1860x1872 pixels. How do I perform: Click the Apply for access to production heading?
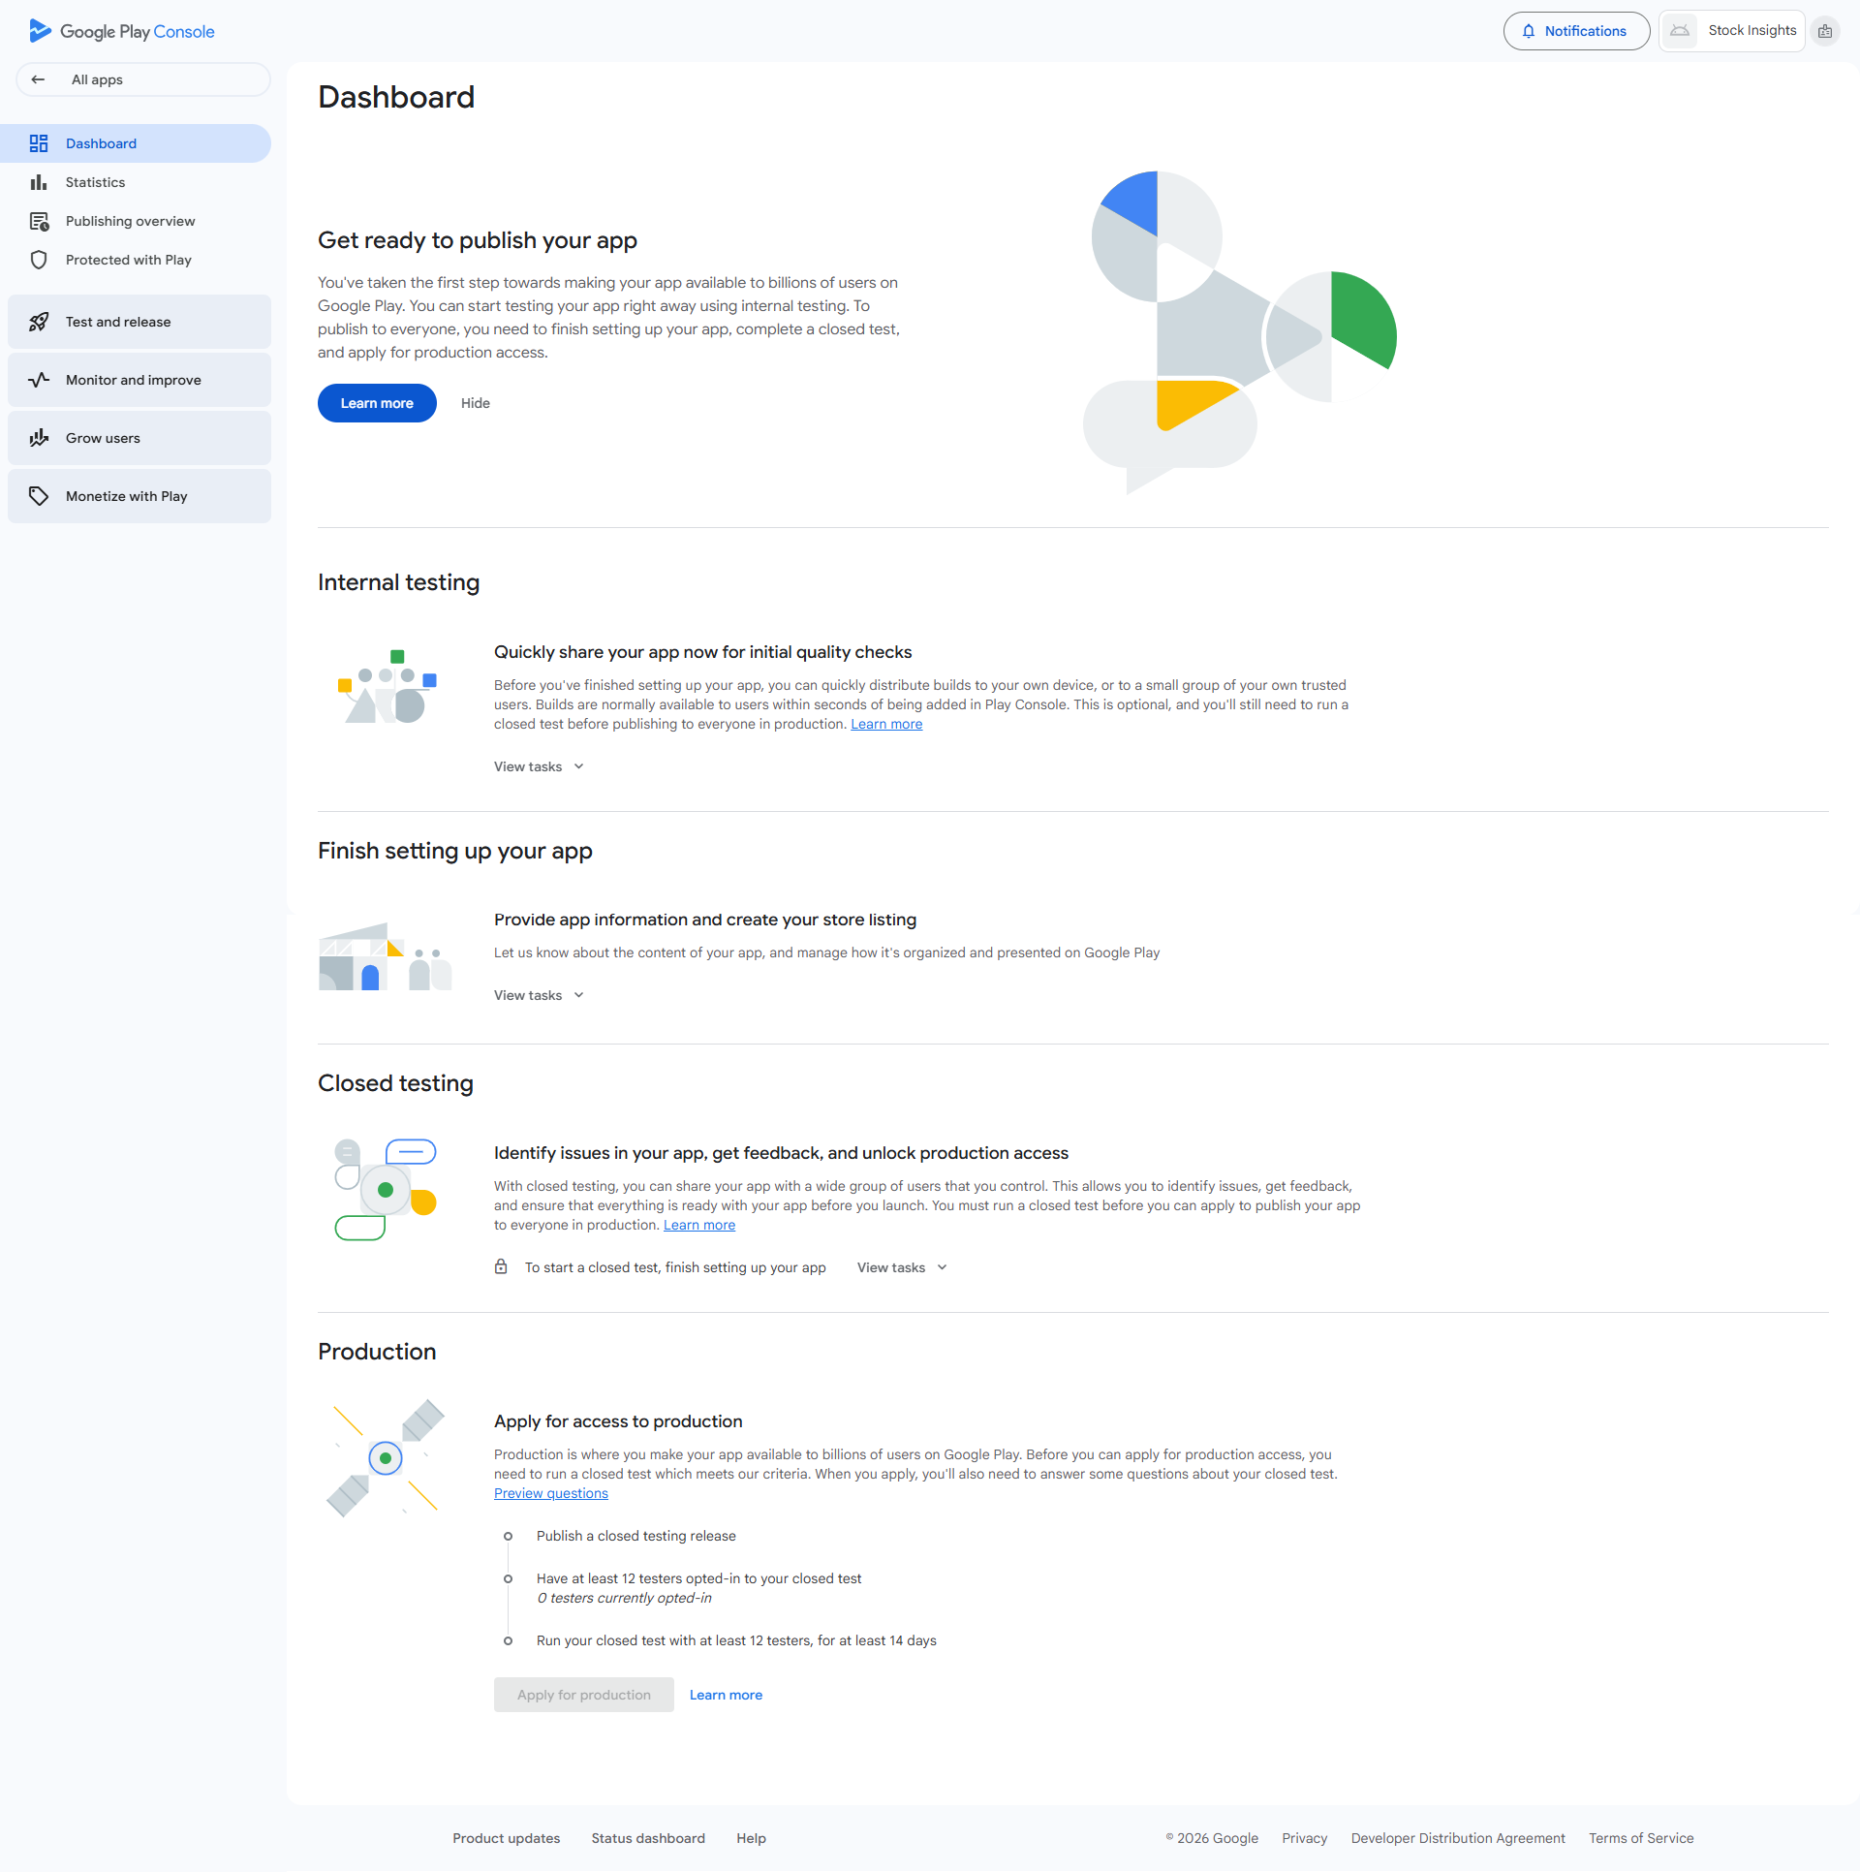[618, 1421]
